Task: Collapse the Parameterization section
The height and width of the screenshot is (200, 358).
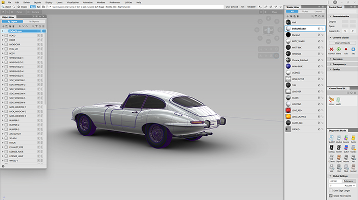Action: (x=330, y=16)
